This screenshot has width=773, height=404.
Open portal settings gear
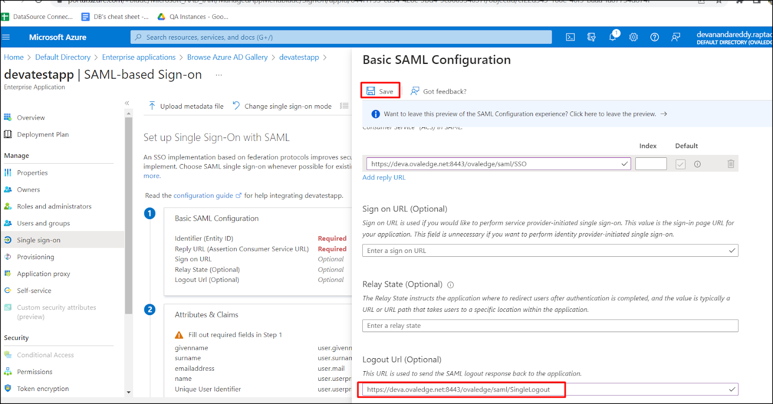click(x=633, y=37)
